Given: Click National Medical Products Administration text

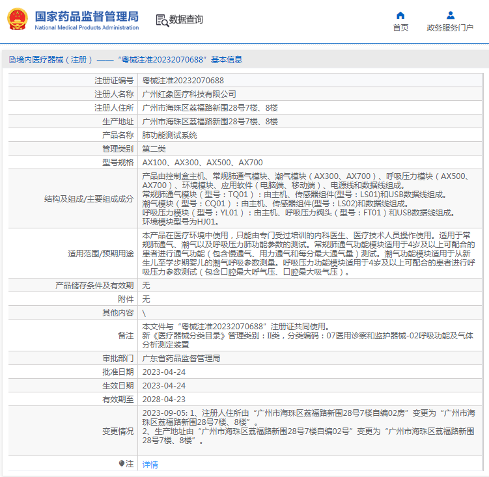Looking at the screenshot, I should click(87, 28).
